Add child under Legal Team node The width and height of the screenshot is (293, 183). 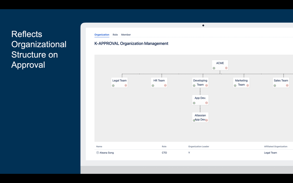(113, 86)
